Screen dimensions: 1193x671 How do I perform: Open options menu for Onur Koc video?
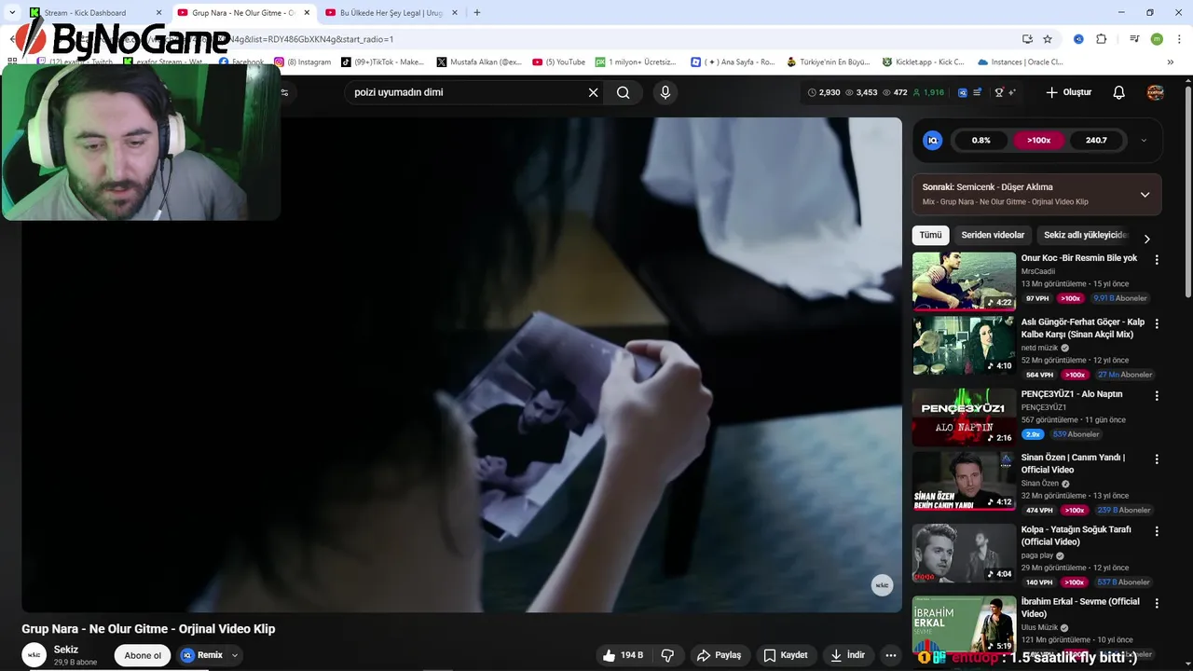coord(1157,260)
